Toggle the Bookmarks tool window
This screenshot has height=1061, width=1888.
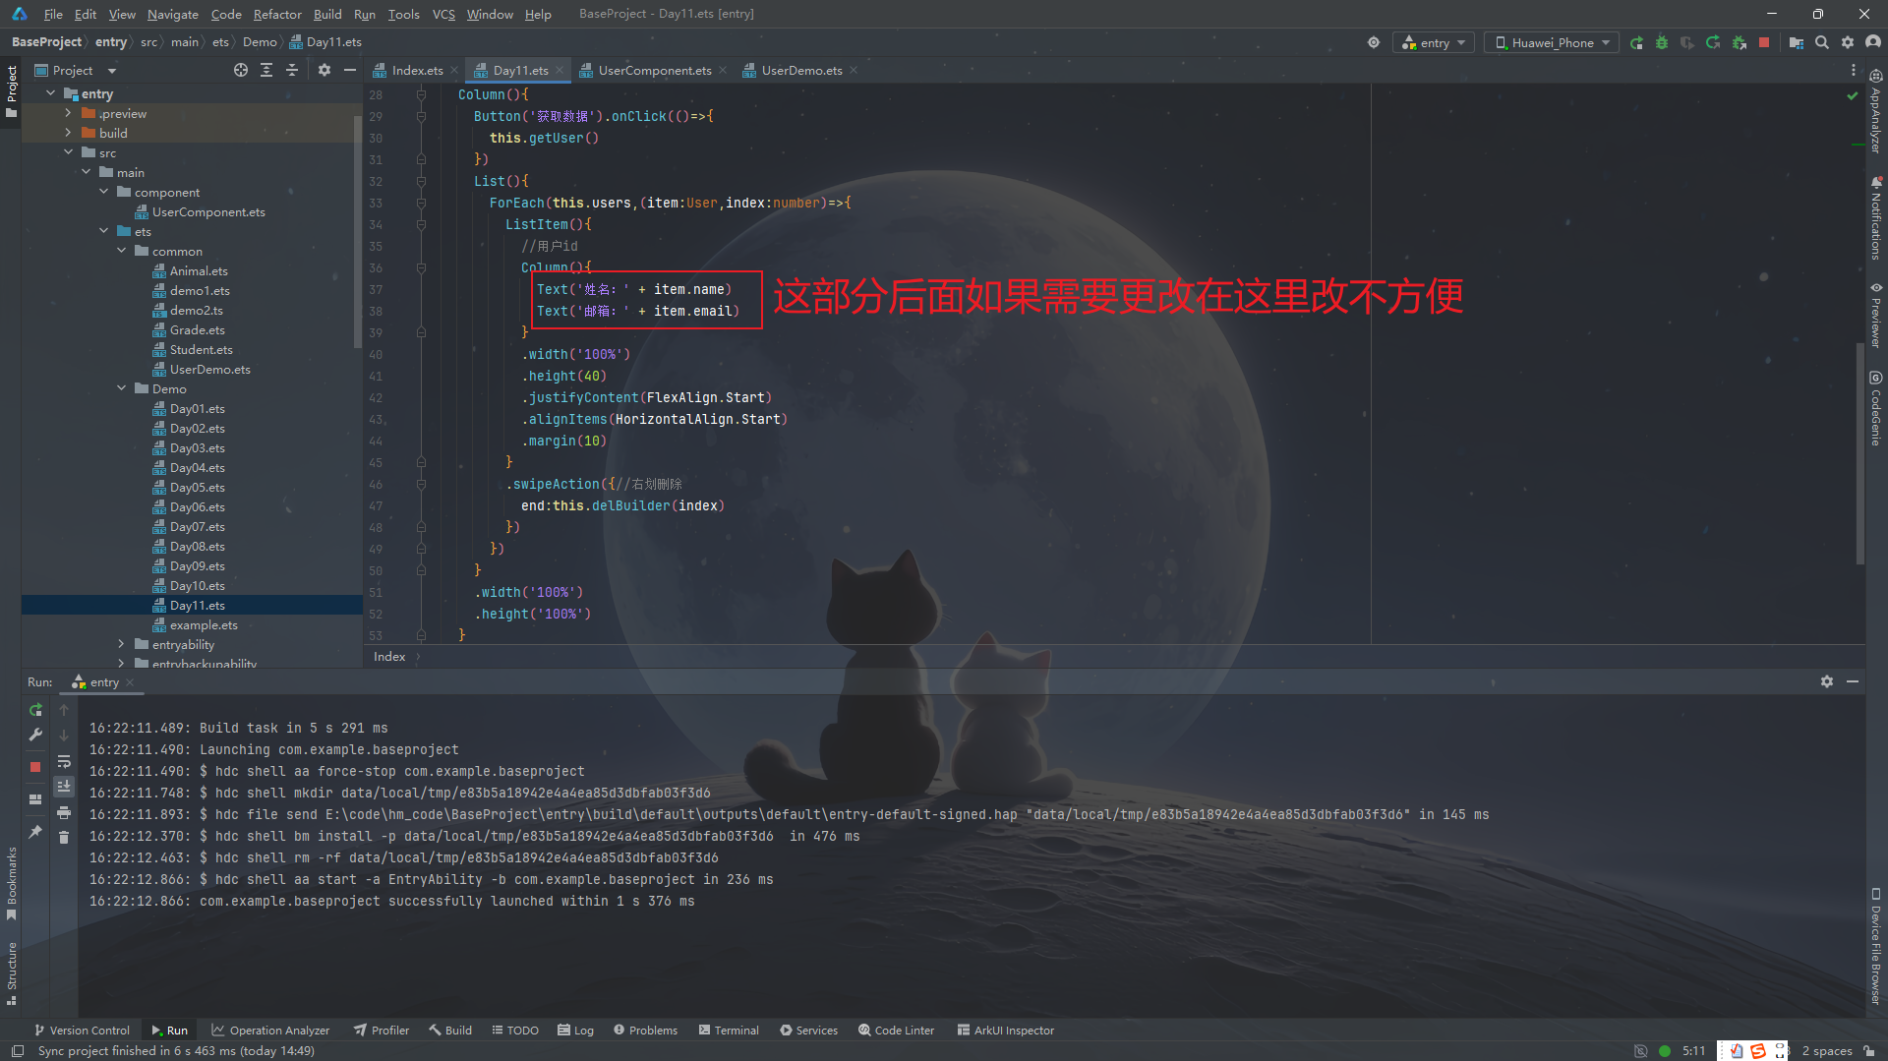[x=11, y=884]
